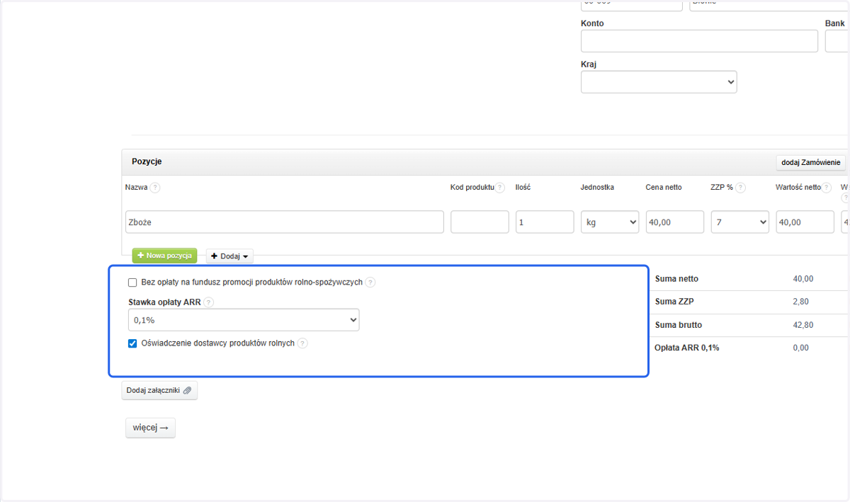Focus the Nazwa field containing Zboże
The image size is (850, 502).
coord(285,222)
